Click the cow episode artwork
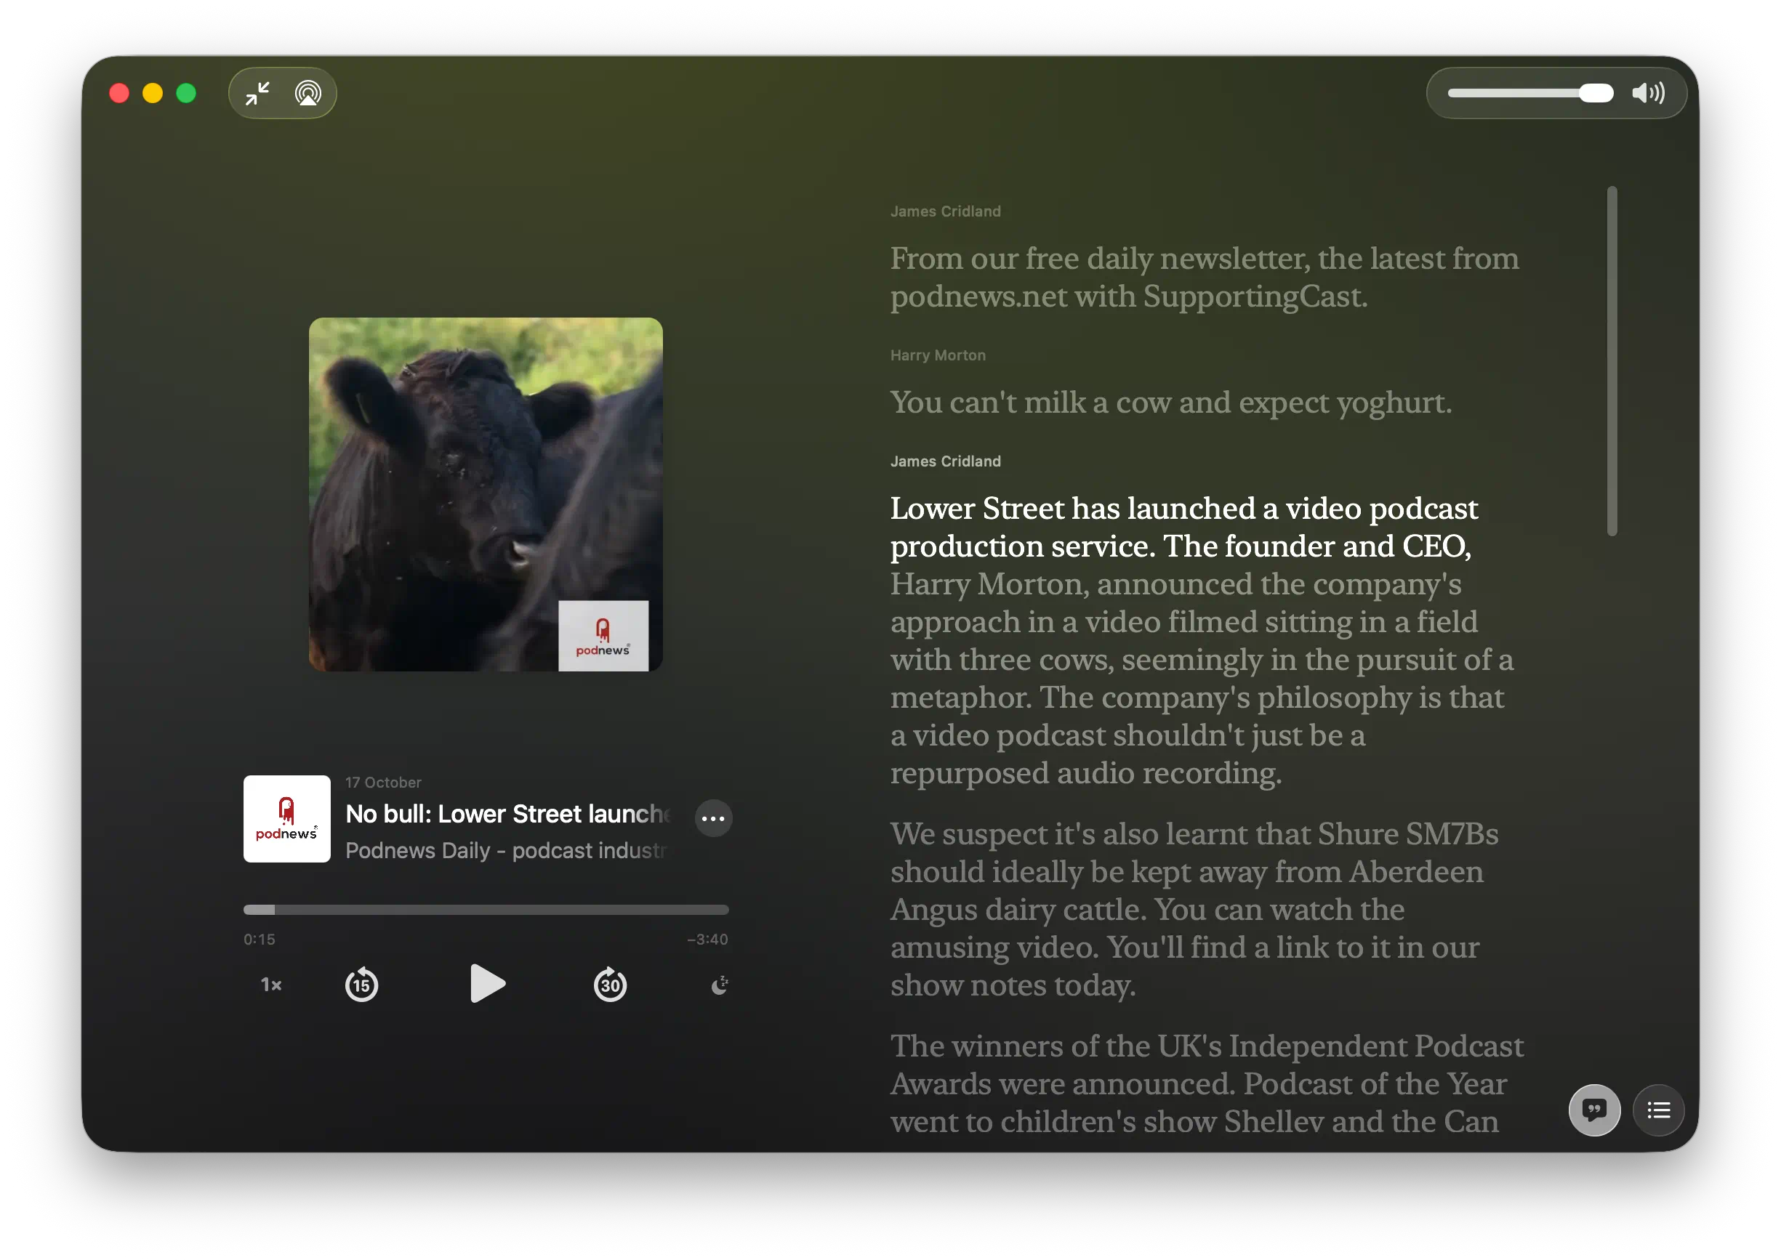This screenshot has width=1781, height=1260. (486, 494)
